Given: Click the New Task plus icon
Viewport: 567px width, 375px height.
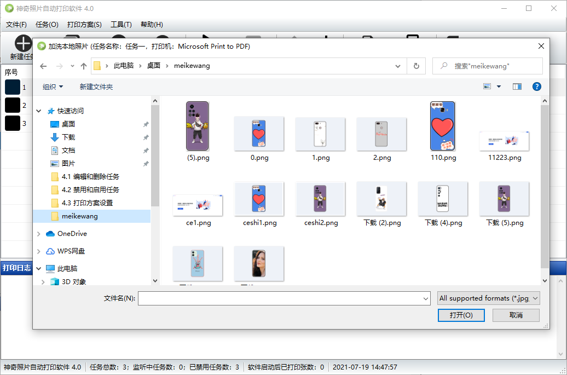Looking at the screenshot, I should [x=23, y=43].
